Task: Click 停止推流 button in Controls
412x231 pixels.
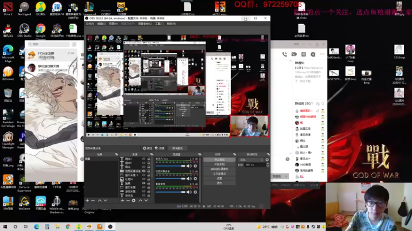Action: click(219, 160)
